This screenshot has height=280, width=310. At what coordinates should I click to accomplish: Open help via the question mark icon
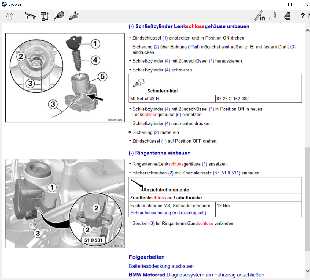(x=303, y=16)
